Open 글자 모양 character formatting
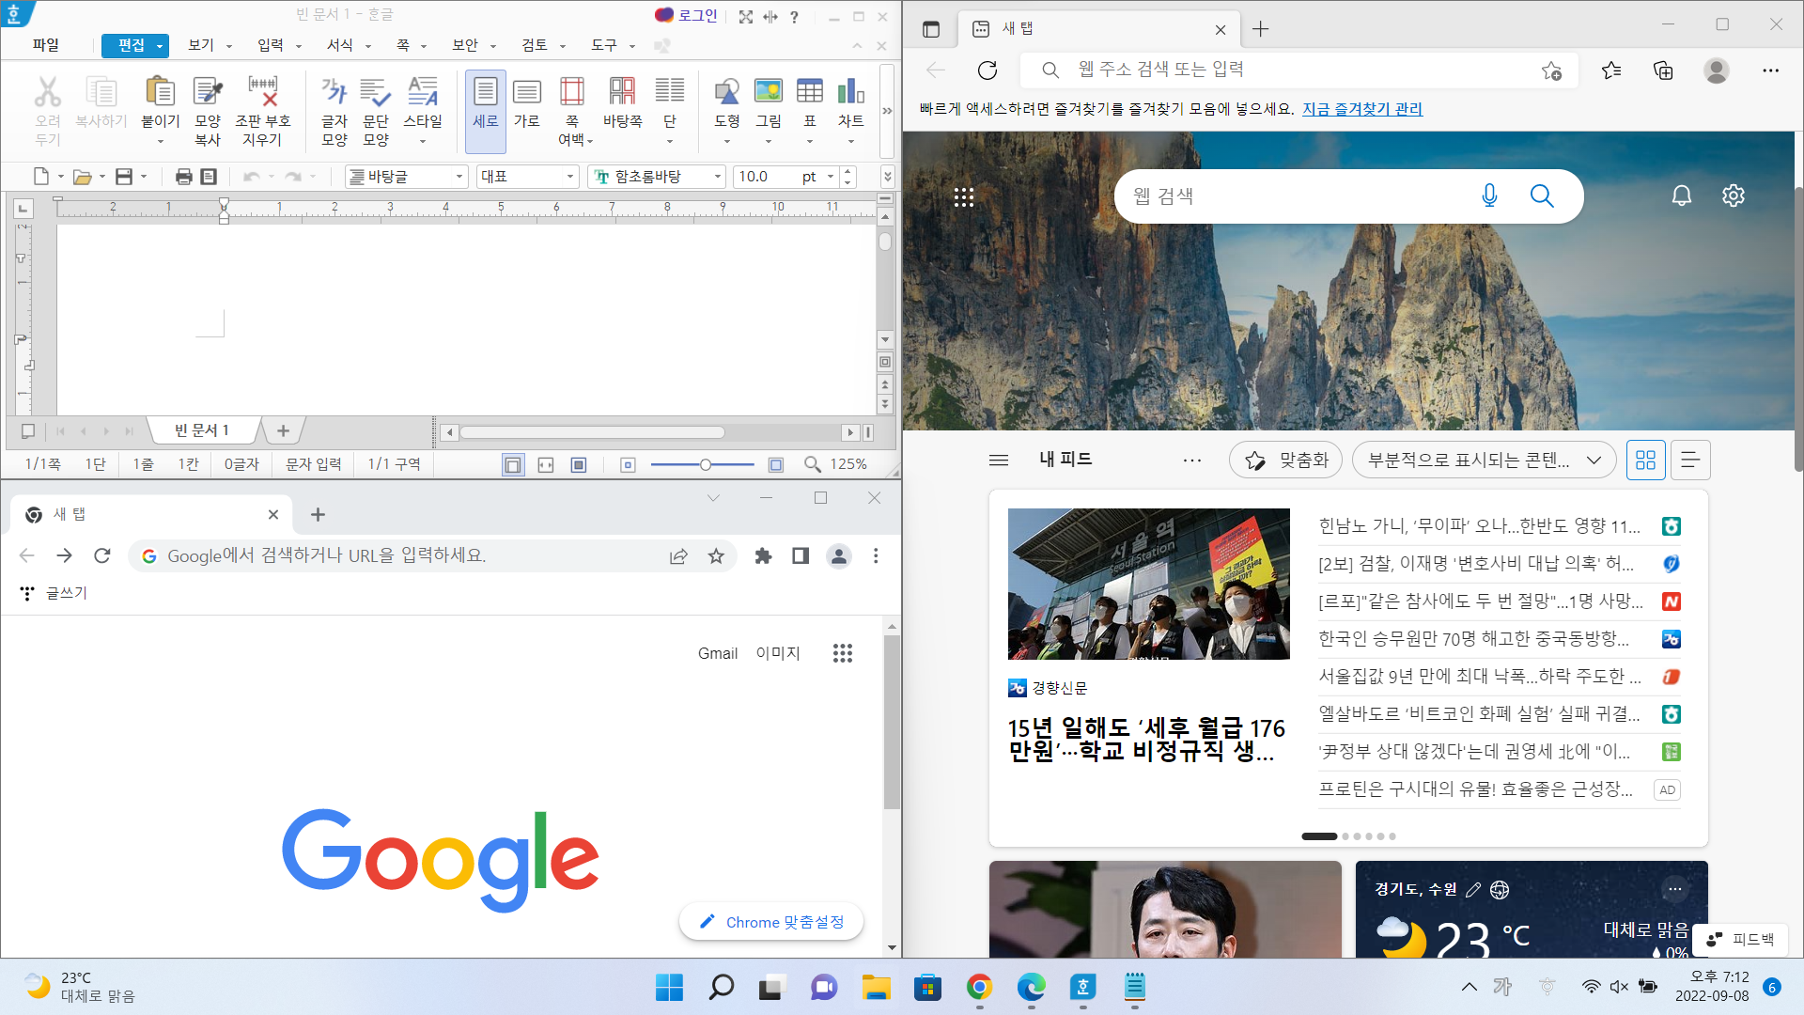1804x1015 pixels. click(x=335, y=103)
